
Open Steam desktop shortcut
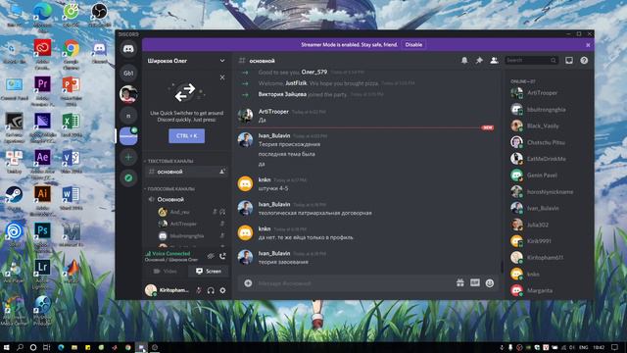click(x=14, y=198)
